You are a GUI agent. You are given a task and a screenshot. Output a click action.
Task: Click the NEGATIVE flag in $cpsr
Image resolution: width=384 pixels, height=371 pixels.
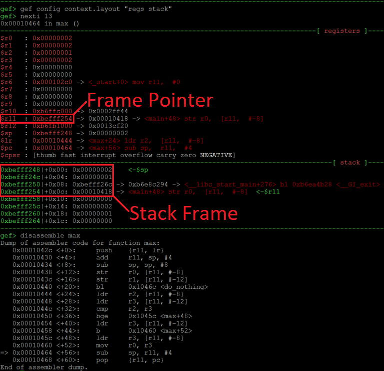[x=216, y=156]
